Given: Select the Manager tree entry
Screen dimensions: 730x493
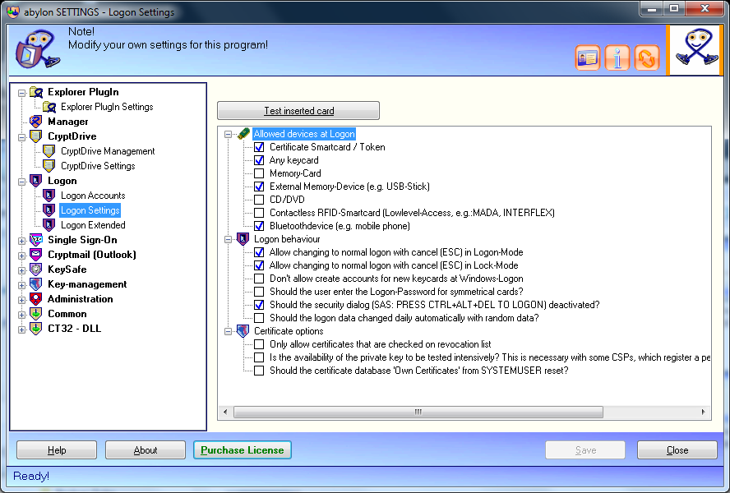Looking at the screenshot, I should point(68,122).
